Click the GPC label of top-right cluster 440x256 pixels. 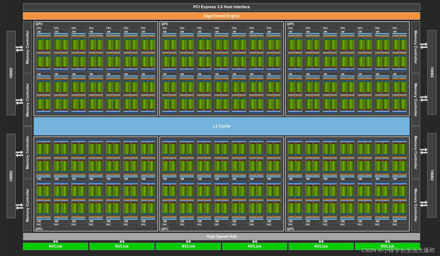click(x=291, y=24)
